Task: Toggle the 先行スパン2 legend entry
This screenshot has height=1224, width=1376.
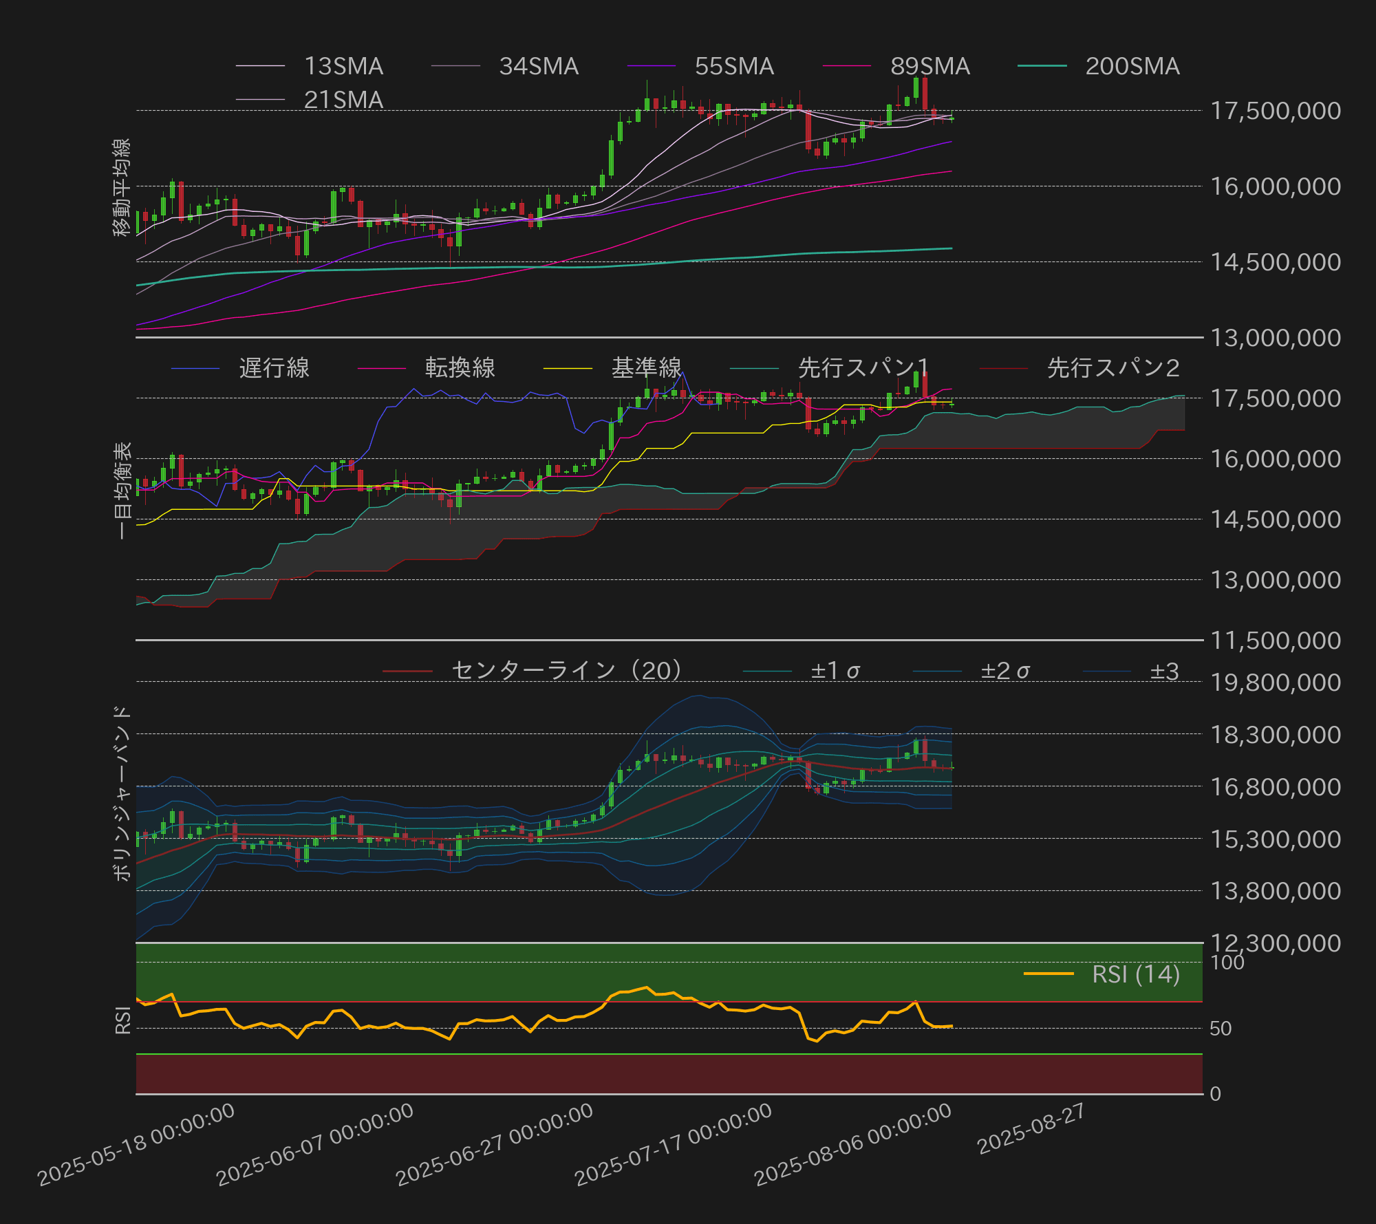Action: [1112, 368]
